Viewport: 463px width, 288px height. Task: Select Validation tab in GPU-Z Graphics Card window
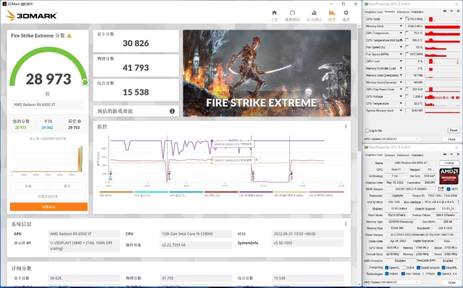417,155
